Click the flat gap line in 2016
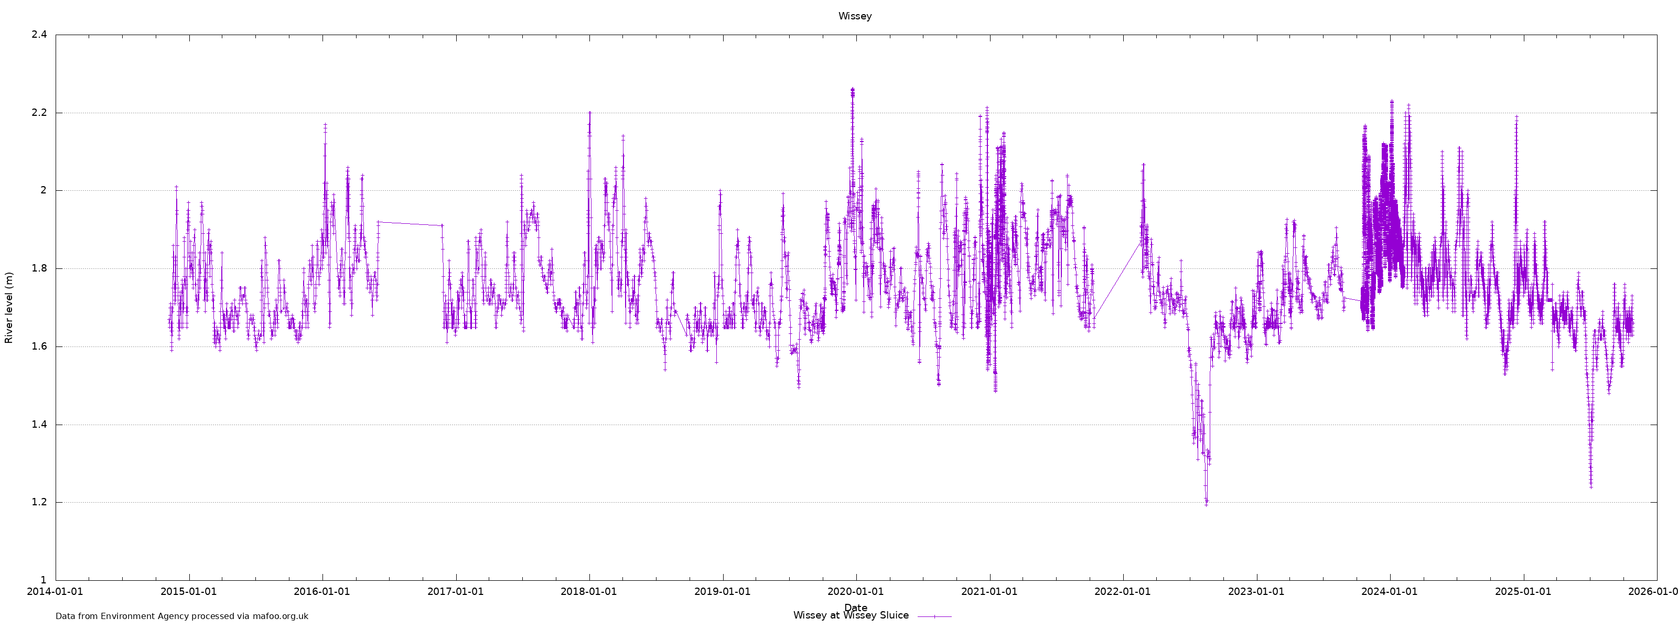This screenshot has height=629, width=1678. pyautogui.click(x=411, y=223)
